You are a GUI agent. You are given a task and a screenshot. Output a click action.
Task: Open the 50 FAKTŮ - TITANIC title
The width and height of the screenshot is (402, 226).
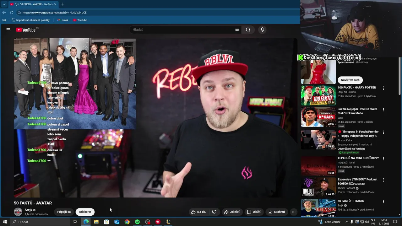351,201
